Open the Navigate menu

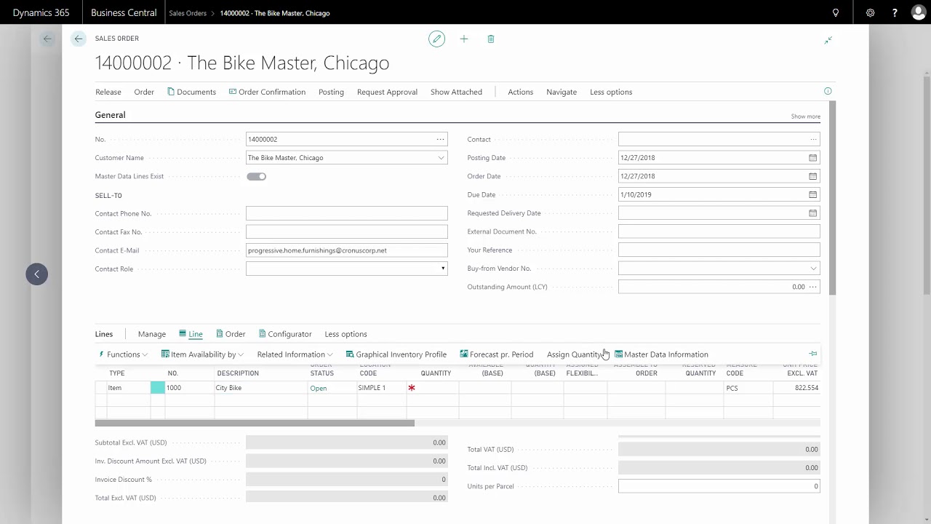(x=562, y=92)
